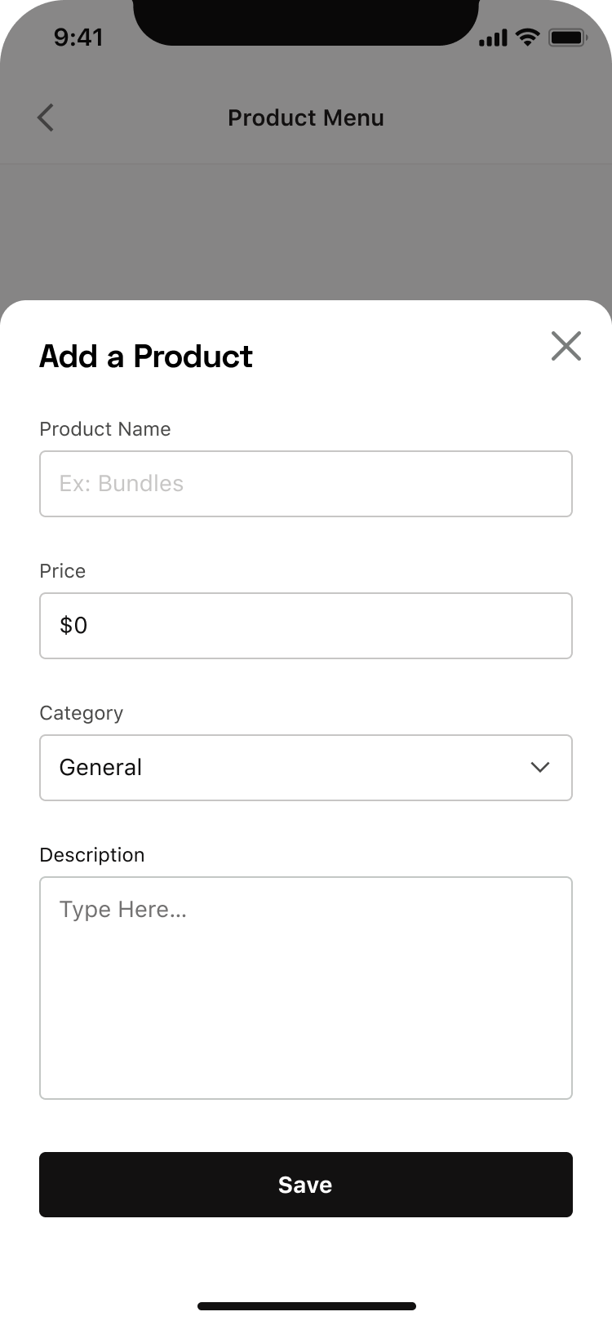Tap the battery indicator icon
Image resolution: width=612 pixels, height=1325 pixels.
click(567, 38)
